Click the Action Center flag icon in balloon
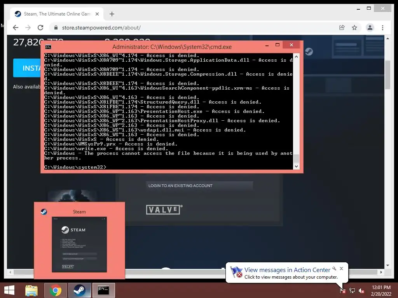 pos(236,272)
